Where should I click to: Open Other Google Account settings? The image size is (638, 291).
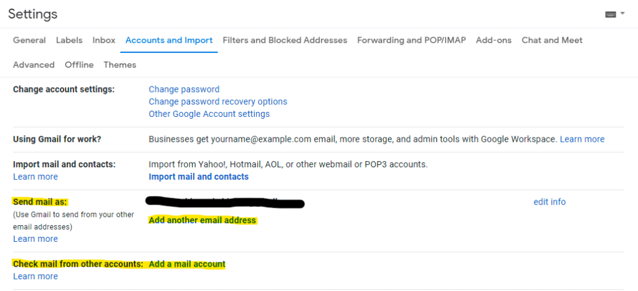coord(209,114)
